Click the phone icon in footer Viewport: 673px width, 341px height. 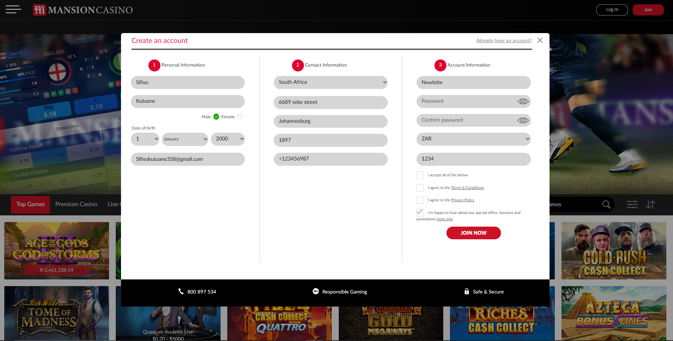tap(181, 291)
